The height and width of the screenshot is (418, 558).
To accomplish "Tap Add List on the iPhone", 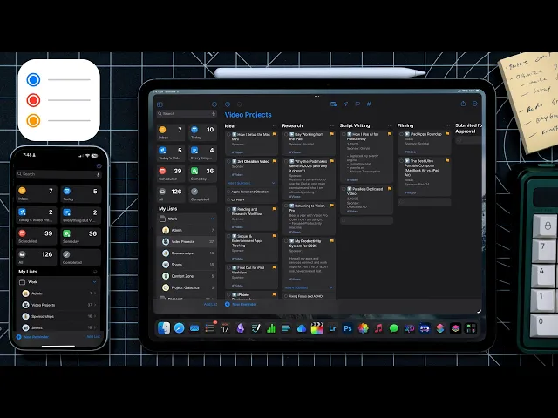I will click(93, 337).
